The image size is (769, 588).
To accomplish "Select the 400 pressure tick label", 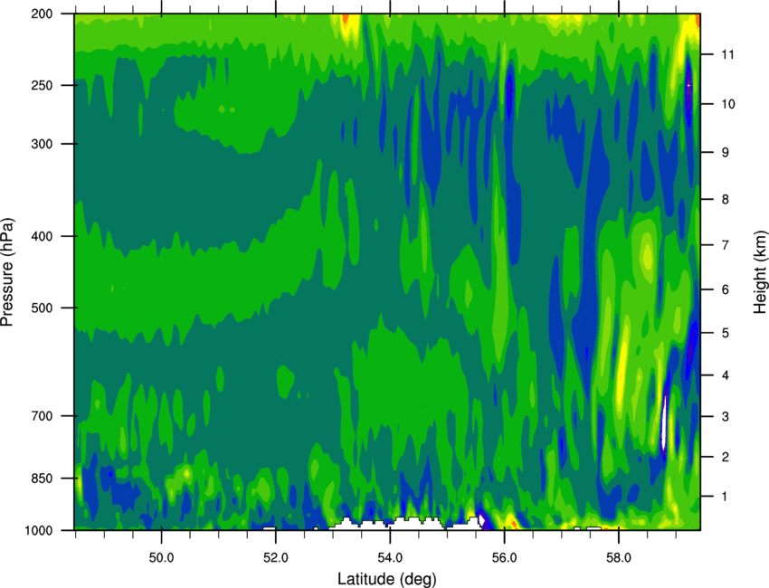I will click(x=42, y=236).
